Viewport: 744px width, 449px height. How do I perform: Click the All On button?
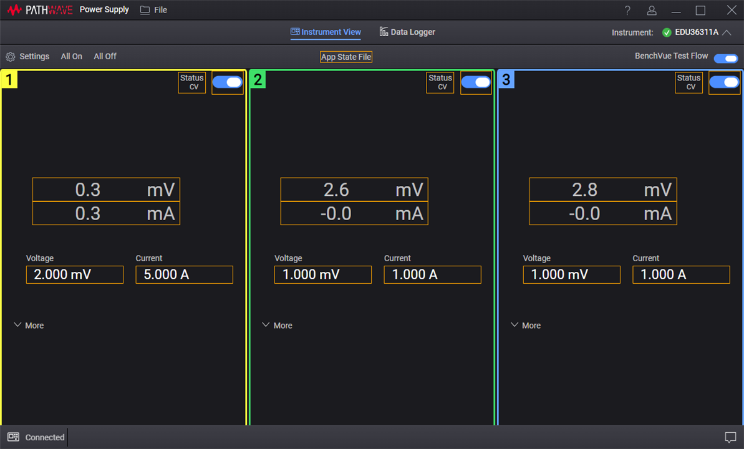(71, 57)
